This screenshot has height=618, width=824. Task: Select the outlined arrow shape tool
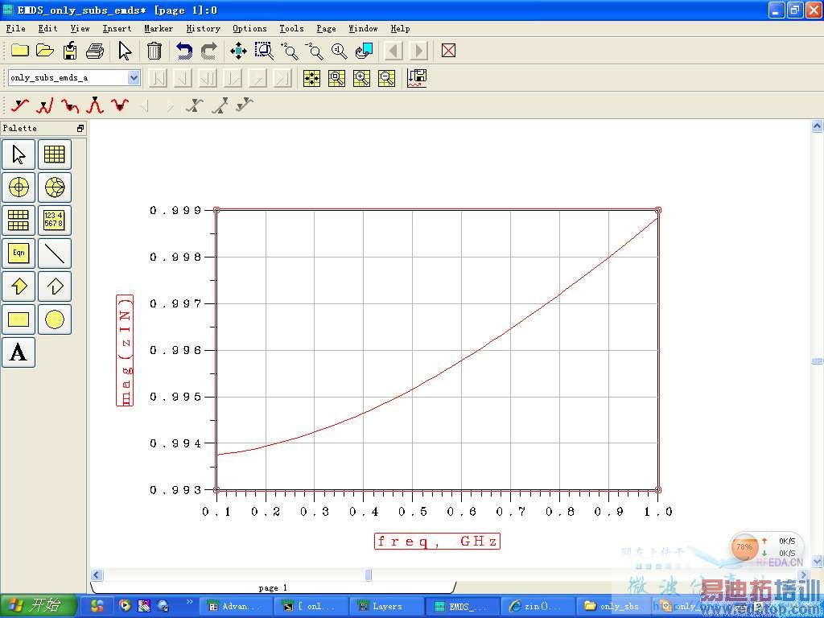55,286
